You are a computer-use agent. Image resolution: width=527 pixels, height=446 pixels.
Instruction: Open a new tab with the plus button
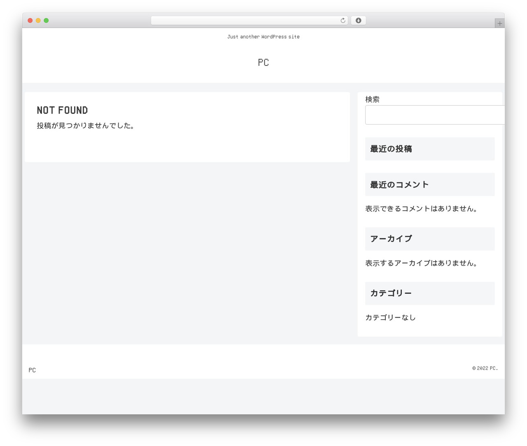point(499,23)
